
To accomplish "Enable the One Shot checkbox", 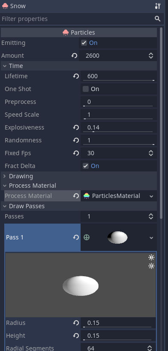I will click(x=86, y=89).
